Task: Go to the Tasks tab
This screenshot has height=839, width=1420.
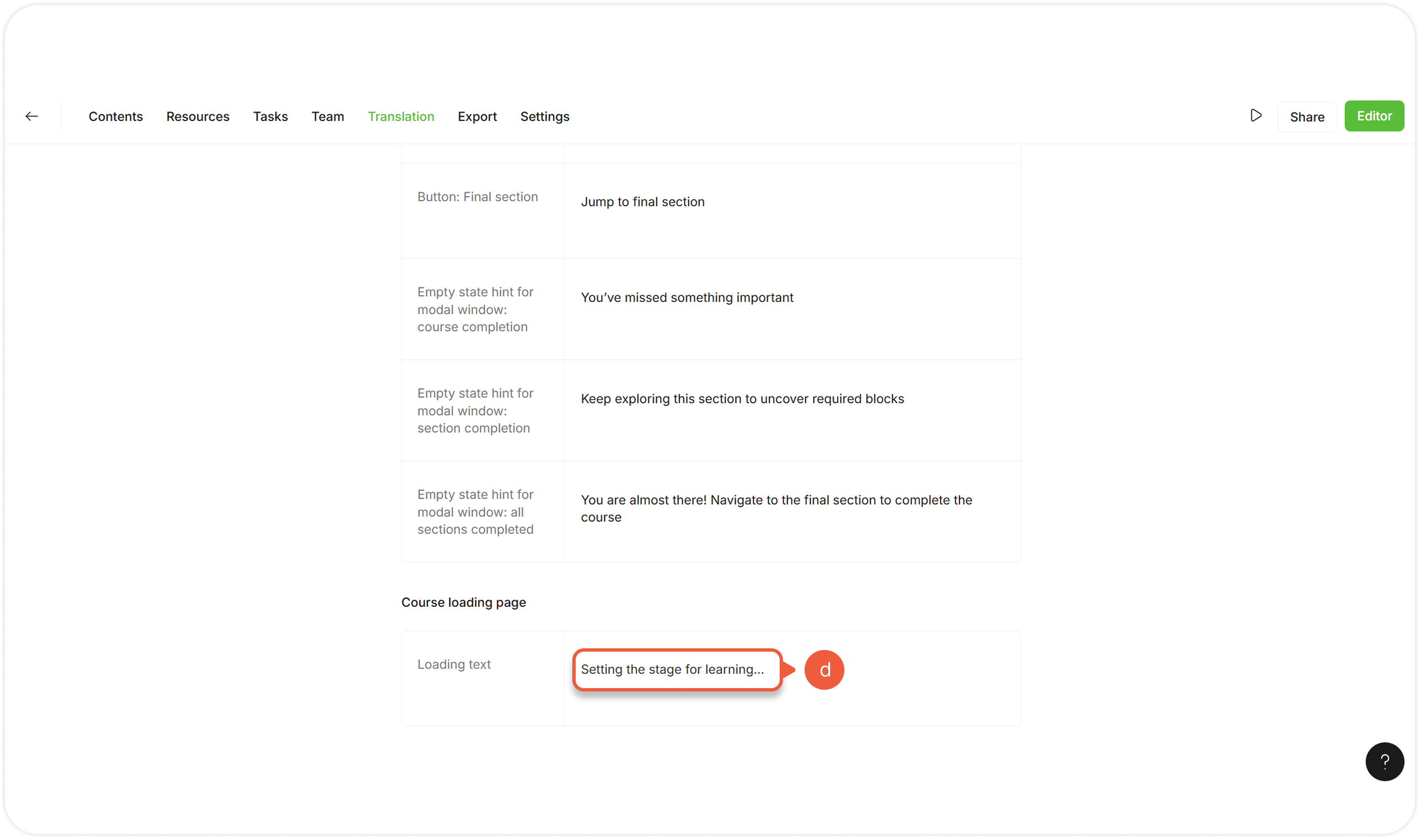Action: (x=270, y=117)
